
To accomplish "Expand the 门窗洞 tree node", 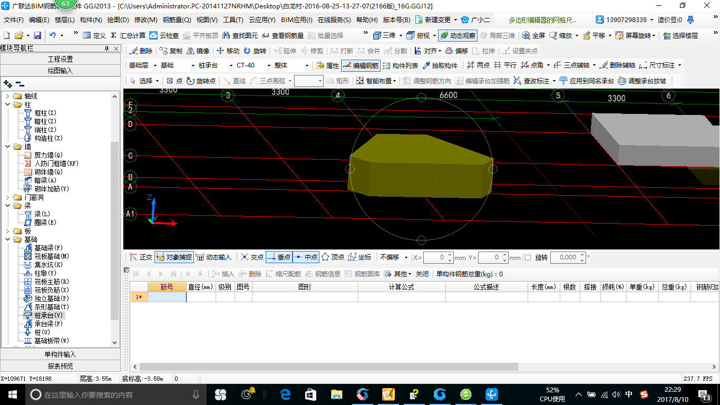I will pyautogui.click(x=7, y=197).
